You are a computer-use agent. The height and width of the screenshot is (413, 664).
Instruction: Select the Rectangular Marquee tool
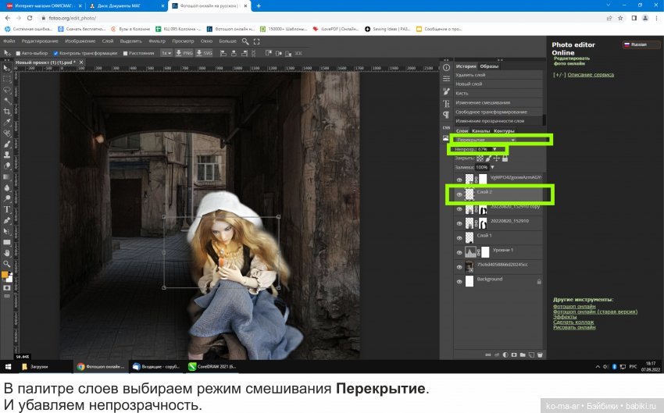click(x=7, y=79)
